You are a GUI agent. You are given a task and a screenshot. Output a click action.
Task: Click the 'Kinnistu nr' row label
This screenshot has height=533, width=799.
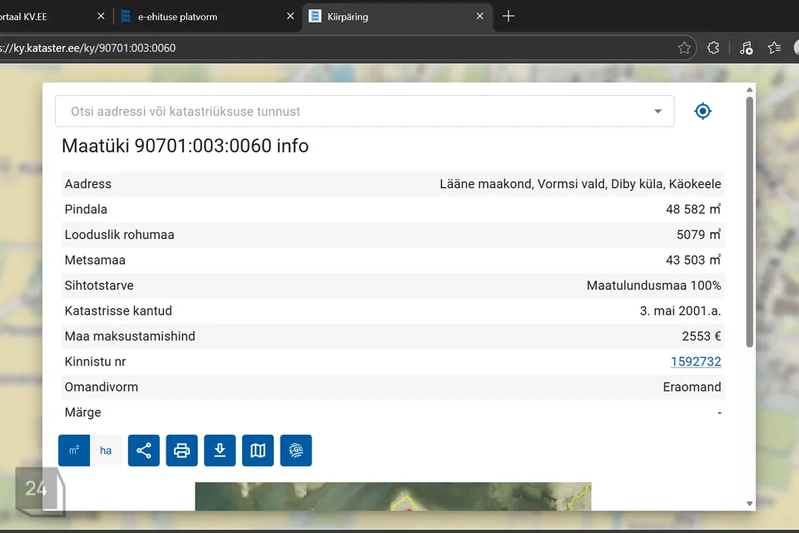click(95, 361)
